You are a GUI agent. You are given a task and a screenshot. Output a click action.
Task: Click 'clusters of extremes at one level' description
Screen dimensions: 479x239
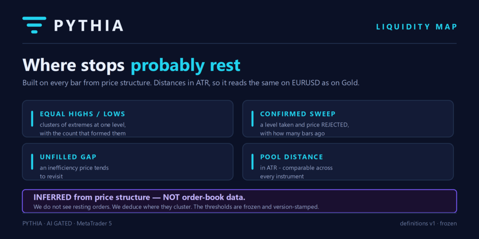83,125
